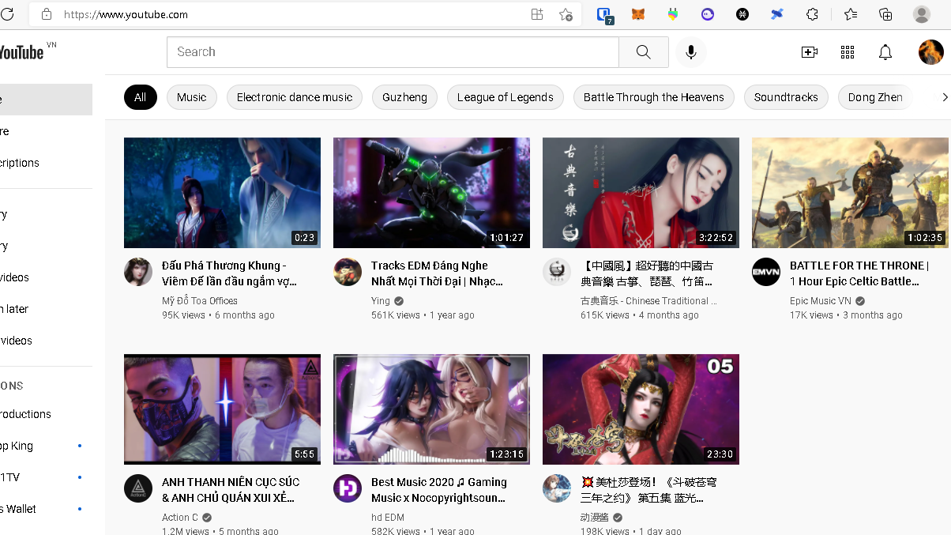Open the notifications bell

click(885, 52)
